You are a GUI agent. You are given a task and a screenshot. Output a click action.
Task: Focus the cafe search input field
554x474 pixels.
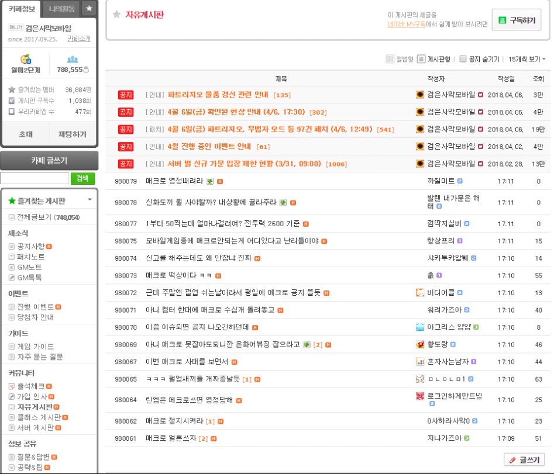click(x=35, y=178)
